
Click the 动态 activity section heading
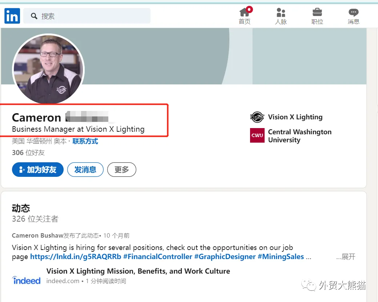[21, 208]
